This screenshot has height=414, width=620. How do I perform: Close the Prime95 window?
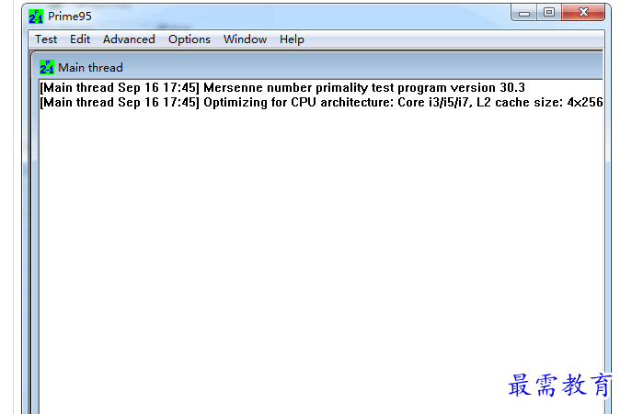[x=583, y=13]
